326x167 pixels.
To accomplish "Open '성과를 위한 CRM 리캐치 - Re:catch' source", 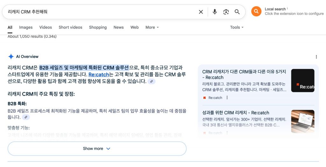I will [x=236, y=113].
